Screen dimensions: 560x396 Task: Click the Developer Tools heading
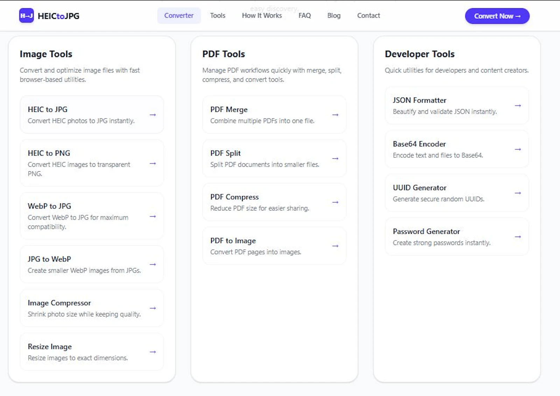pyautogui.click(x=420, y=54)
